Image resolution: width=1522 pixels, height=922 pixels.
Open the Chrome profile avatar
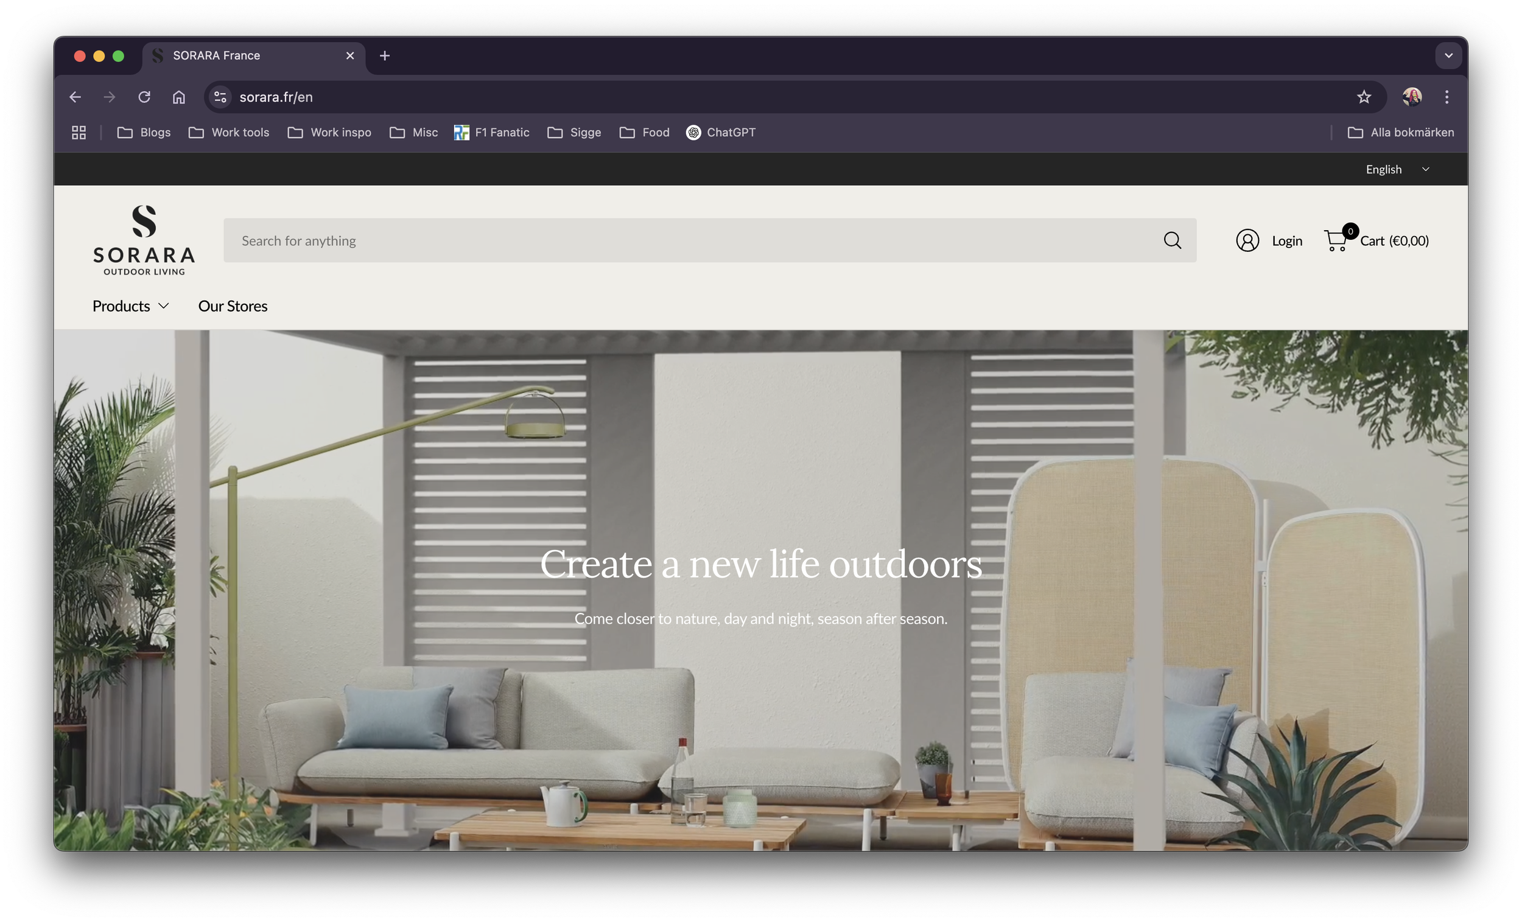[1412, 97]
